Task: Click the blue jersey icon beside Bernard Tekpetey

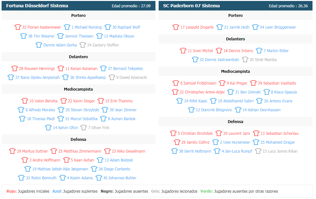Action: pyautogui.click(x=103, y=68)
